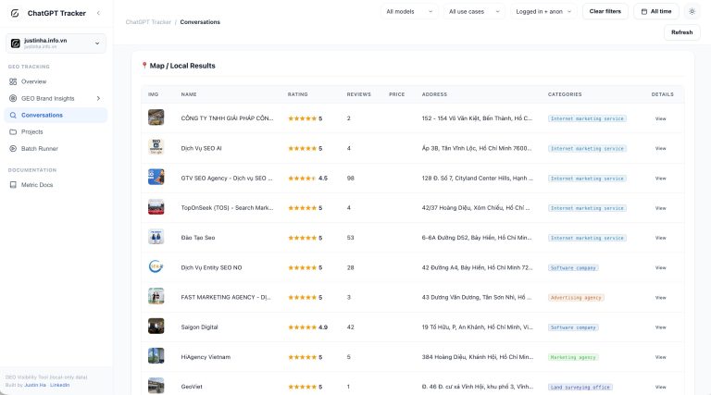
Task: Click the Clear filters button
Action: (x=605, y=11)
